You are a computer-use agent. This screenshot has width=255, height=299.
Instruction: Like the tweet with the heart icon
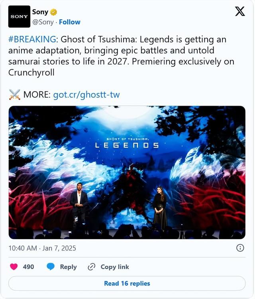(x=14, y=267)
